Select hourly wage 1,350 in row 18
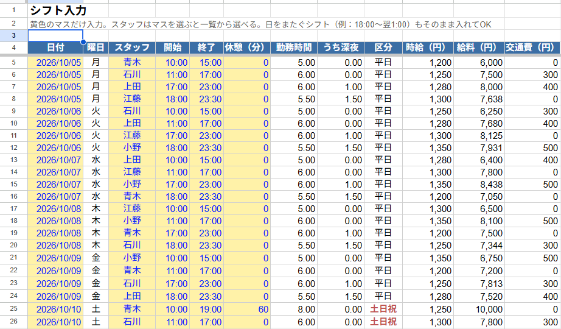 [428, 221]
